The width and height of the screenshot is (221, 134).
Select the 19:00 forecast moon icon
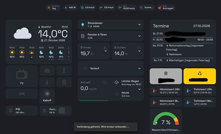(51, 52)
